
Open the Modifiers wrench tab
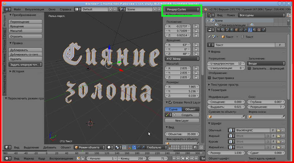coord(245,30)
